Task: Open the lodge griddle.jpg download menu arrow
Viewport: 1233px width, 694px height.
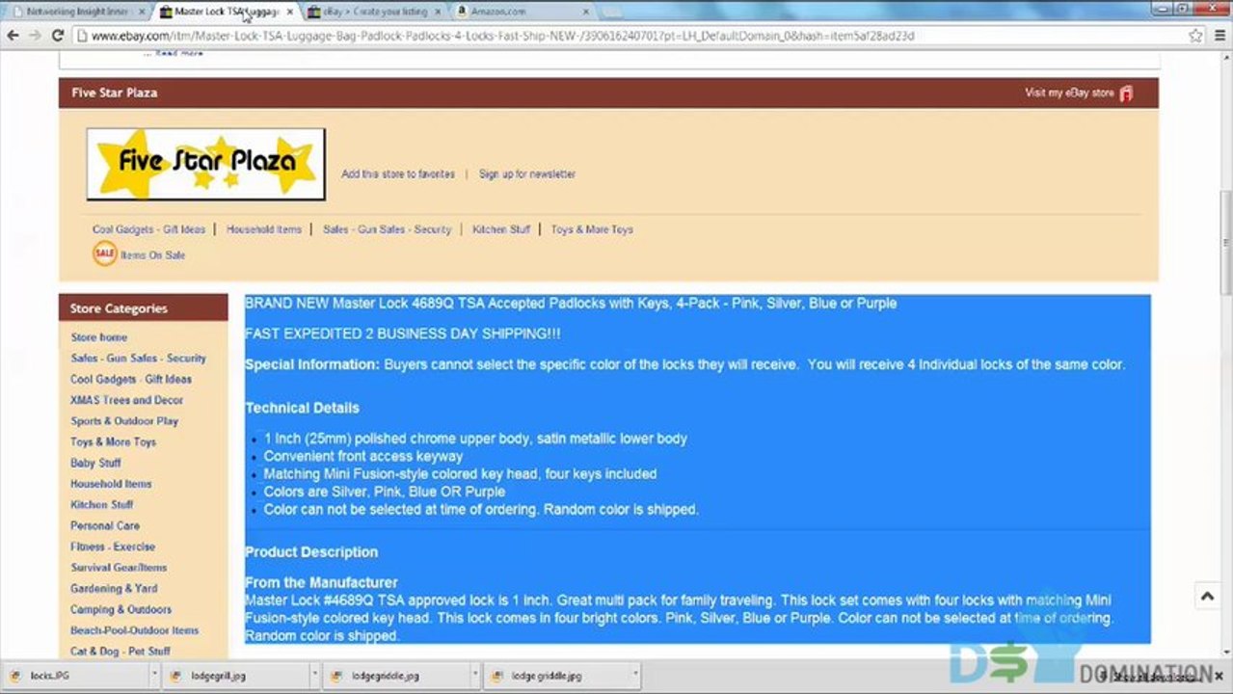Action: tap(636, 676)
